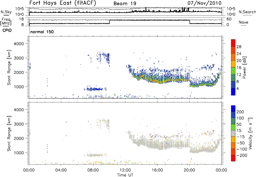Screen dimensions: 256x177
Task: Click the power panel's "Slant Range [km]" axis title
Action: 9,67
